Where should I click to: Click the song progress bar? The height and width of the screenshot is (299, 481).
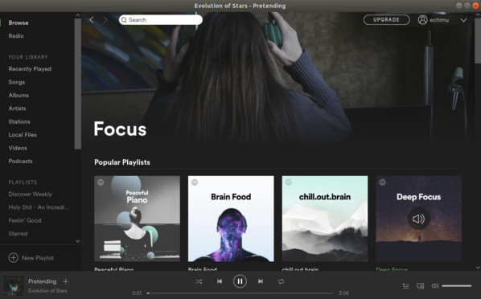(240, 293)
